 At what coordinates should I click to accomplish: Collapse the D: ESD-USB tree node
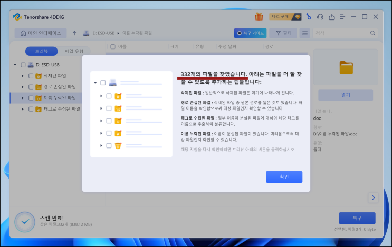[x=15, y=65]
